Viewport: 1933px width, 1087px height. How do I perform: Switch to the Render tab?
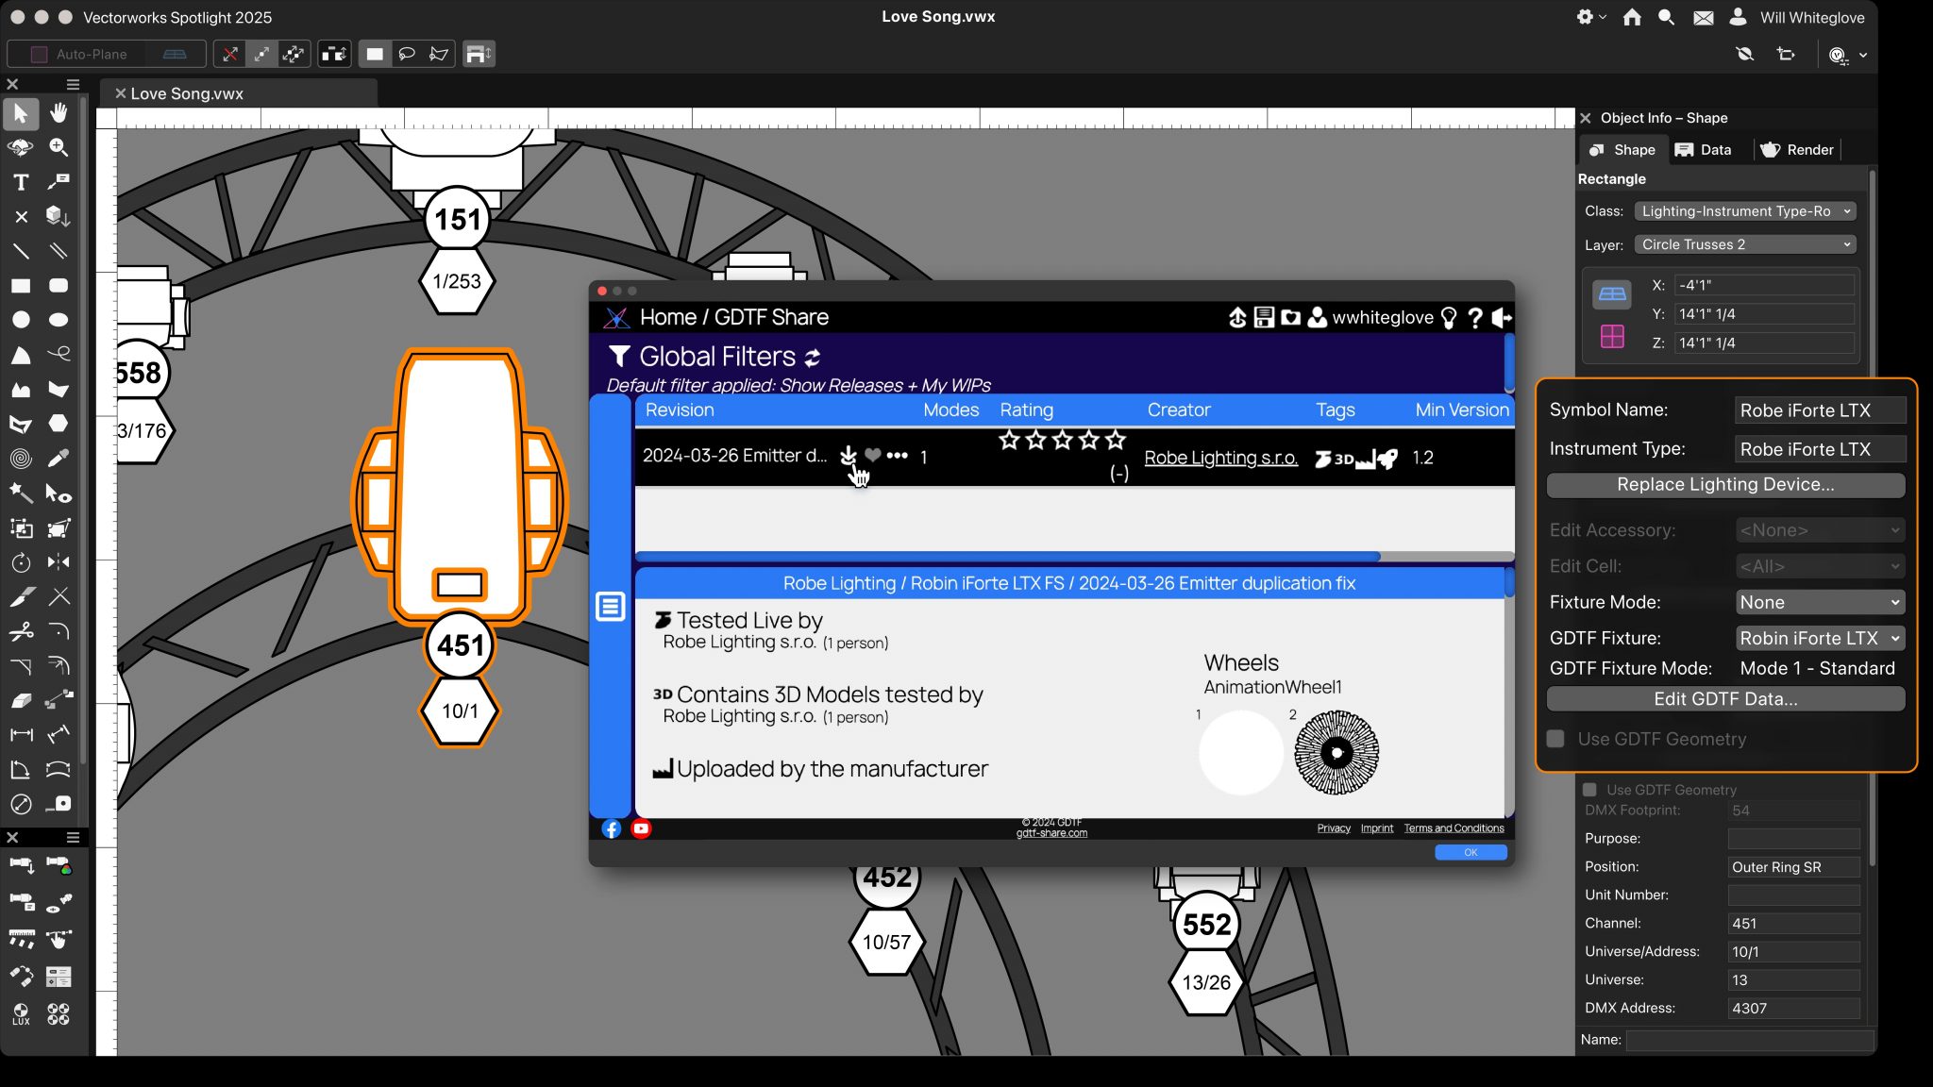coord(1797,150)
